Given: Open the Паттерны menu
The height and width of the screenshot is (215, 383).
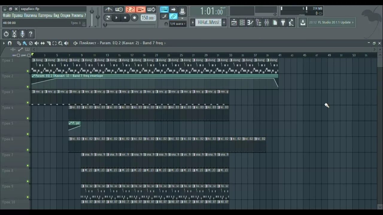Looking at the screenshot, I should pos(45,15).
